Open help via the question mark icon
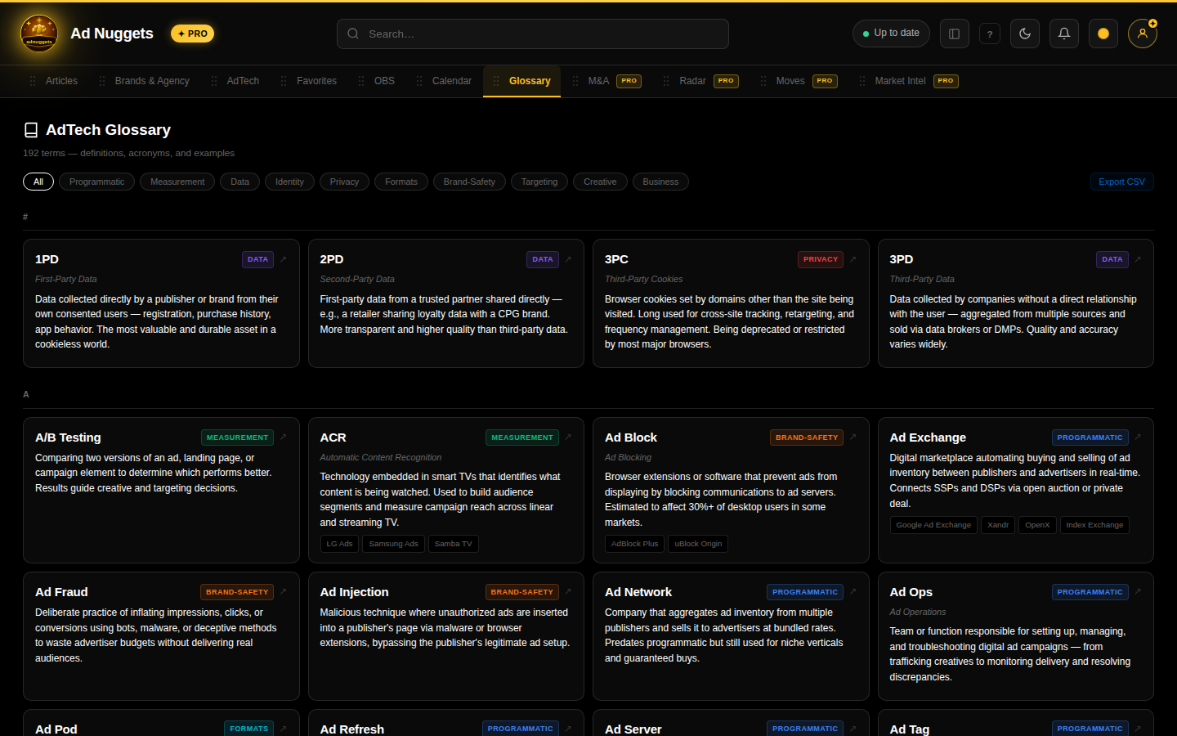 [990, 34]
